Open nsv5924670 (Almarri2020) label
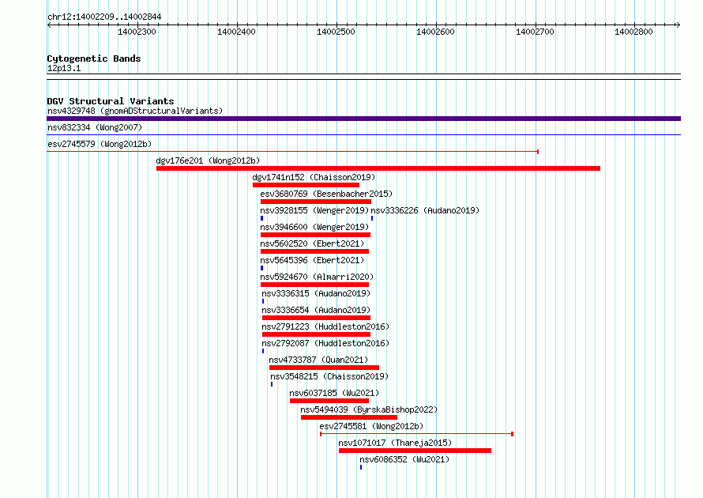 [x=317, y=277]
